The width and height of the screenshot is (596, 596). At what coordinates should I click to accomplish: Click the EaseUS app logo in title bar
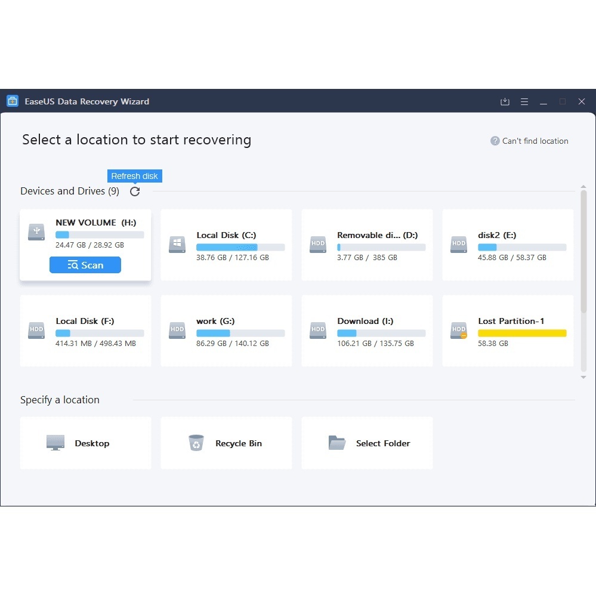tap(13, 101)
